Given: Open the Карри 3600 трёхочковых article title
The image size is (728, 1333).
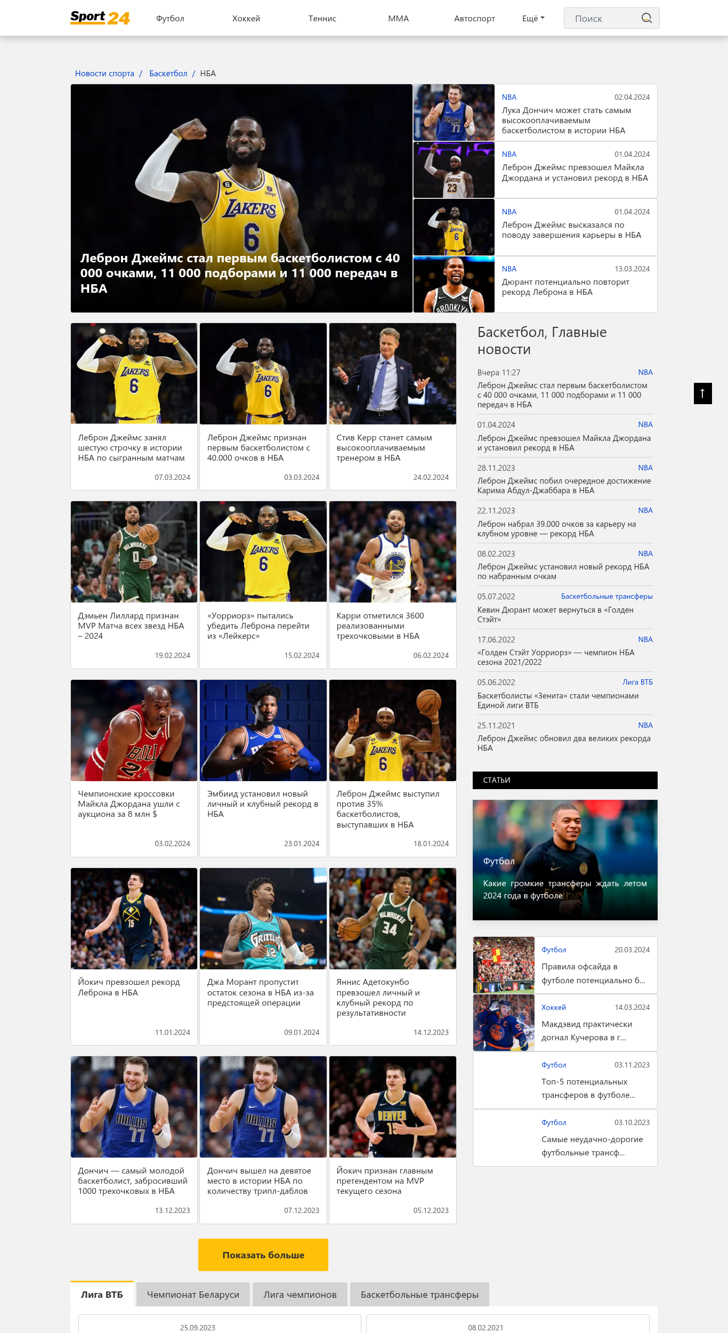Looking at the screenshot, I should point(379,625).
